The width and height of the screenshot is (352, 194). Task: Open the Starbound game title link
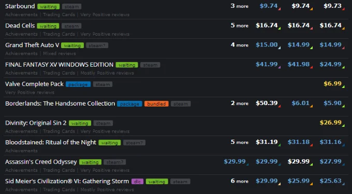(20, 6)
